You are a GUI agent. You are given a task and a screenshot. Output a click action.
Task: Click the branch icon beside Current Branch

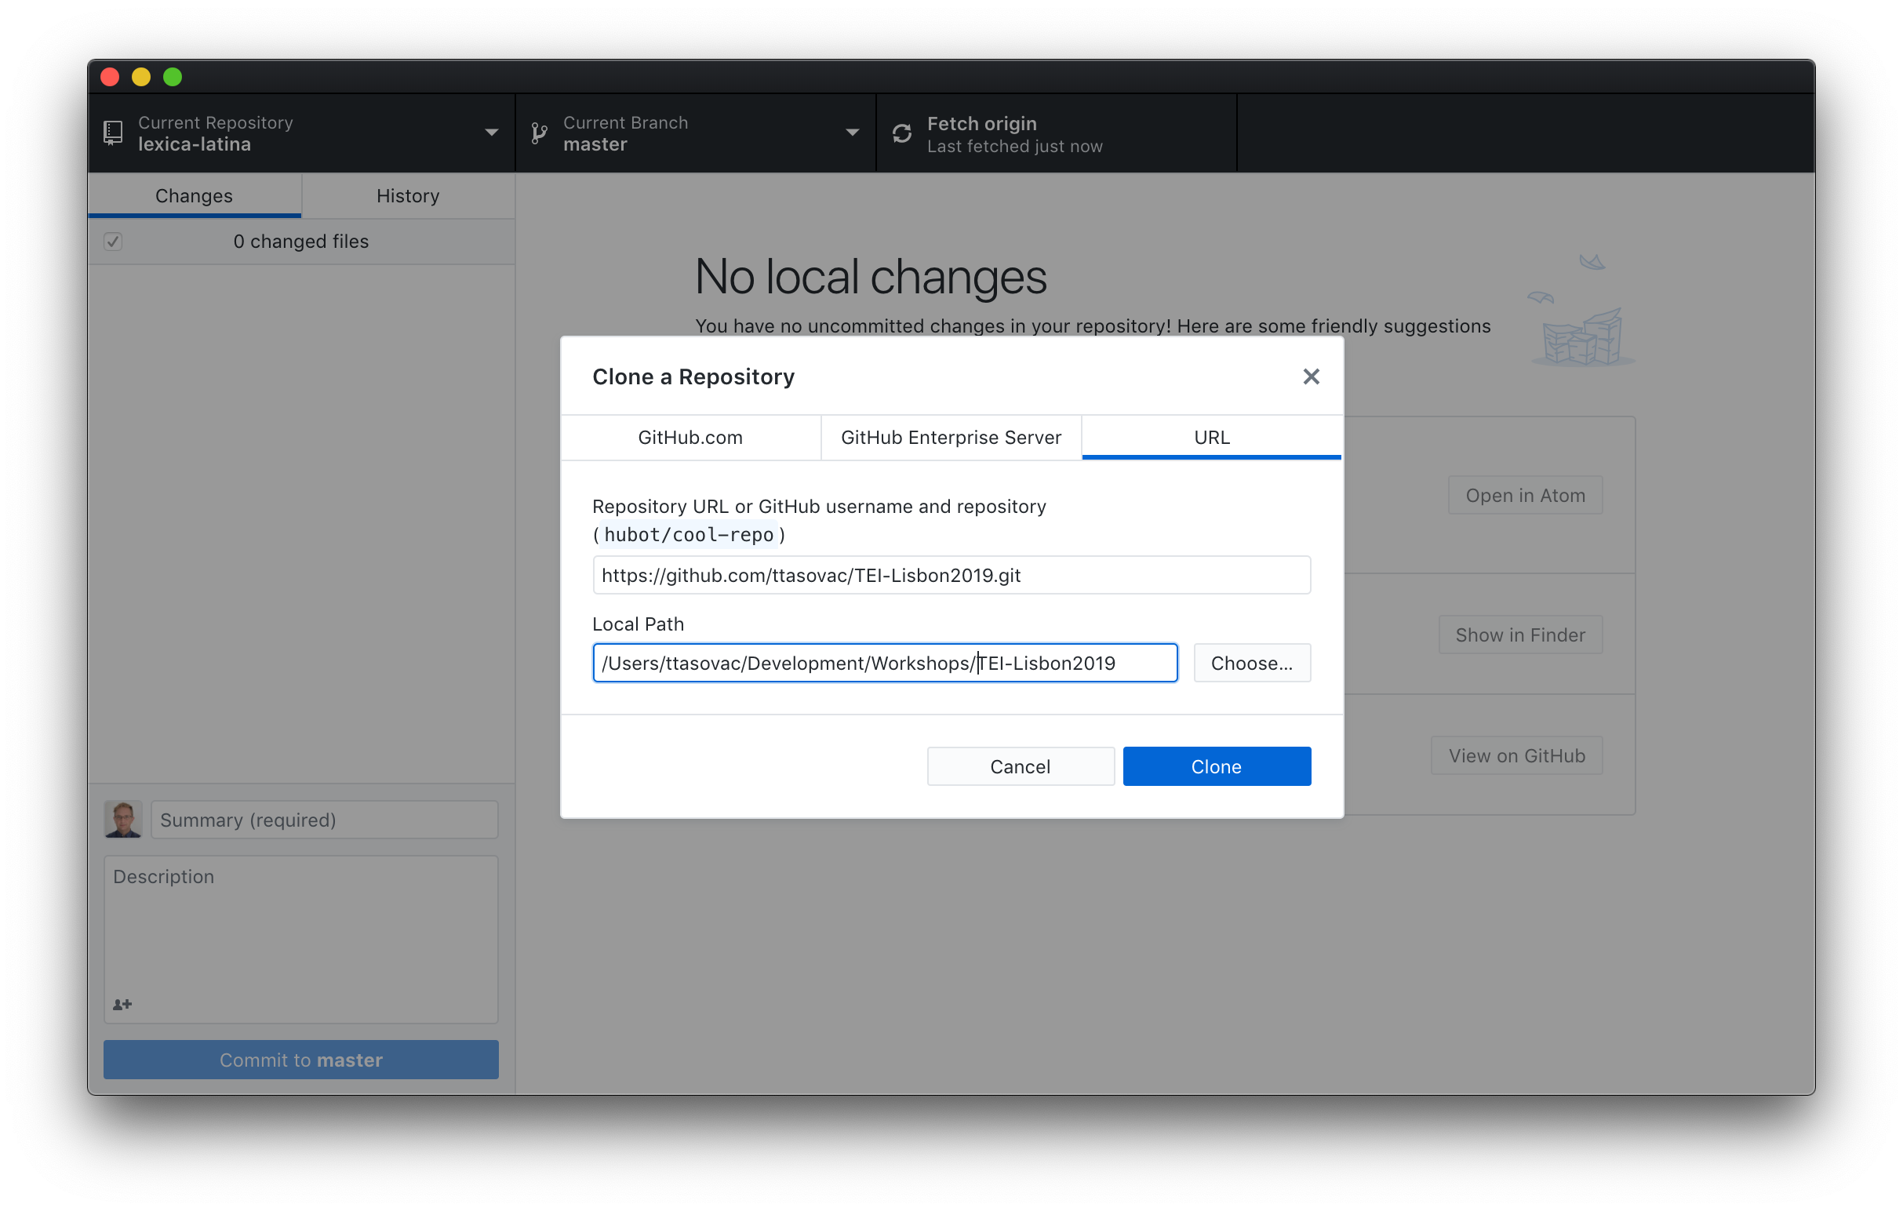click(x=539, y=133)
